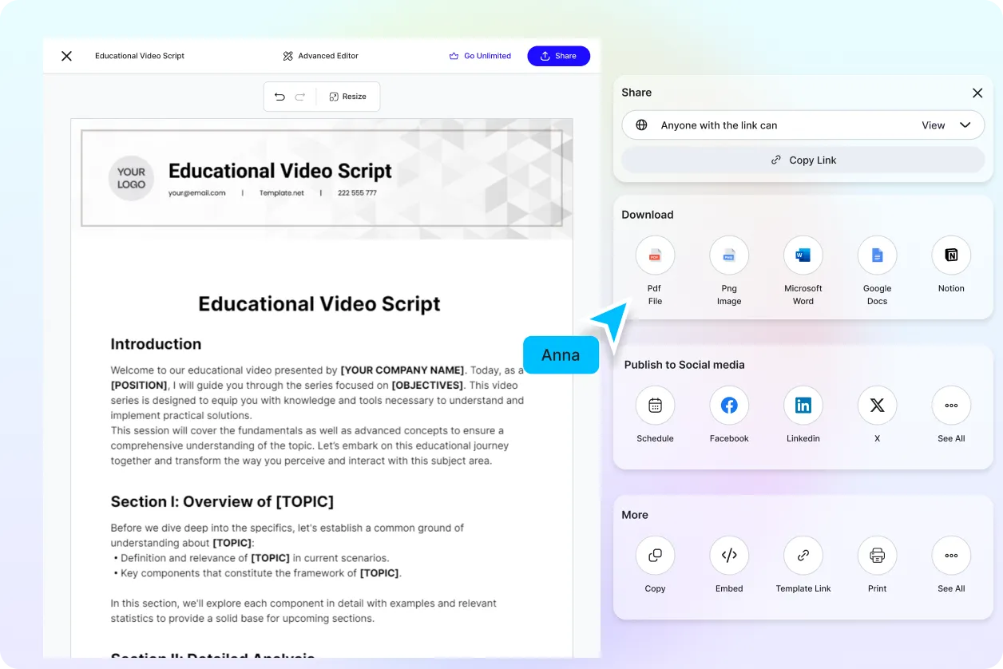Image resolution: width=1003 pixels, height=669 pixels.
Task: Get the Template Link
Action: [803, 556]
